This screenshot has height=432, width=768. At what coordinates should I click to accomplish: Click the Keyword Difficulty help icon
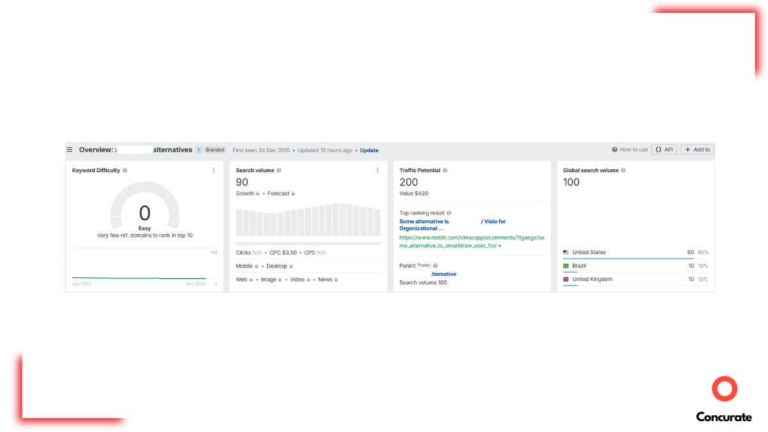coord(125,171)
